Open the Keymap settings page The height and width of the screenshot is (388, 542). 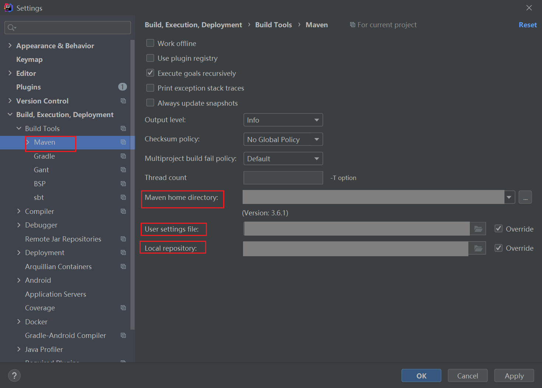coord(29,59)
